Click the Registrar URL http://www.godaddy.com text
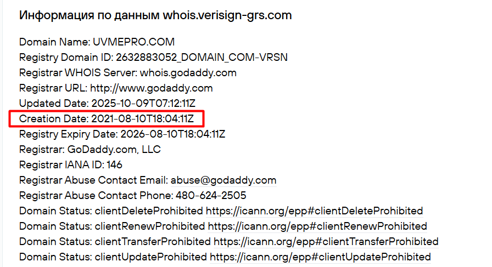 pyautogui.click(x=116, y=88)
